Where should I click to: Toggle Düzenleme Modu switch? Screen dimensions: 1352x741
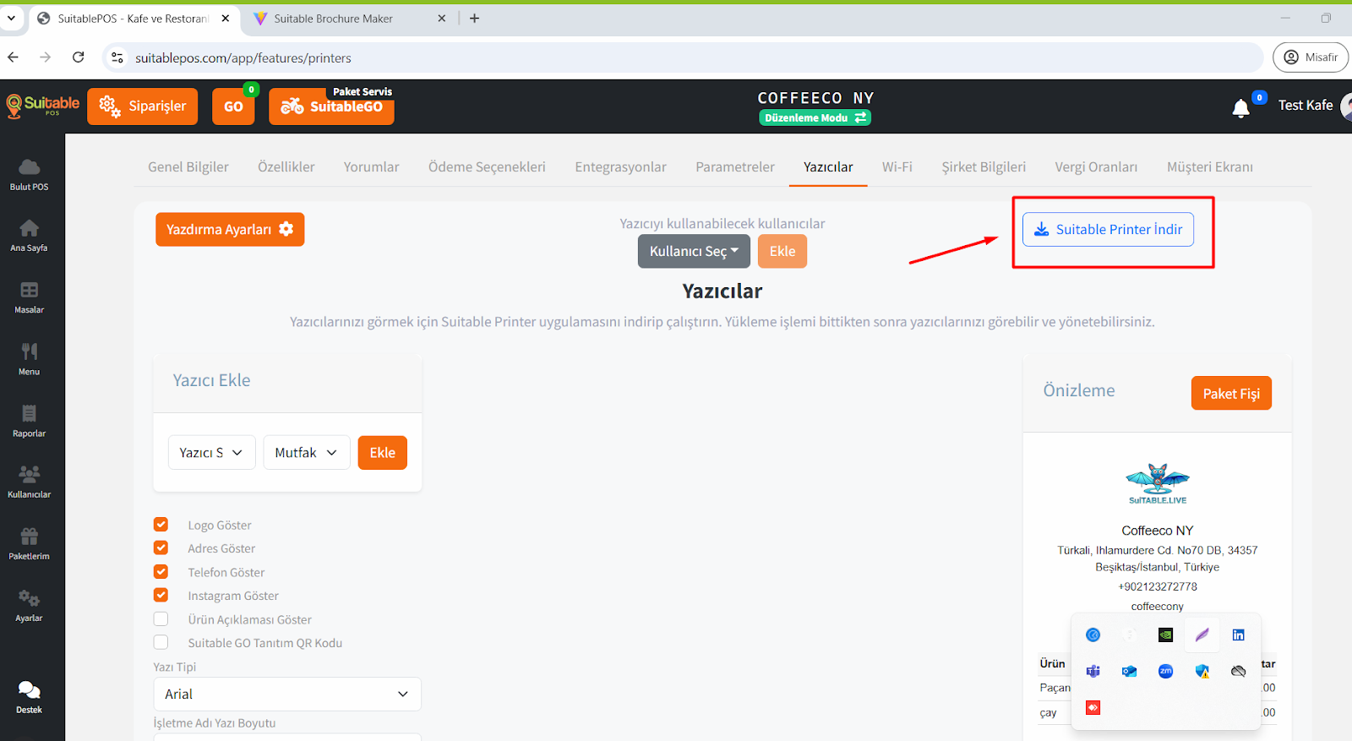[815, 118]
